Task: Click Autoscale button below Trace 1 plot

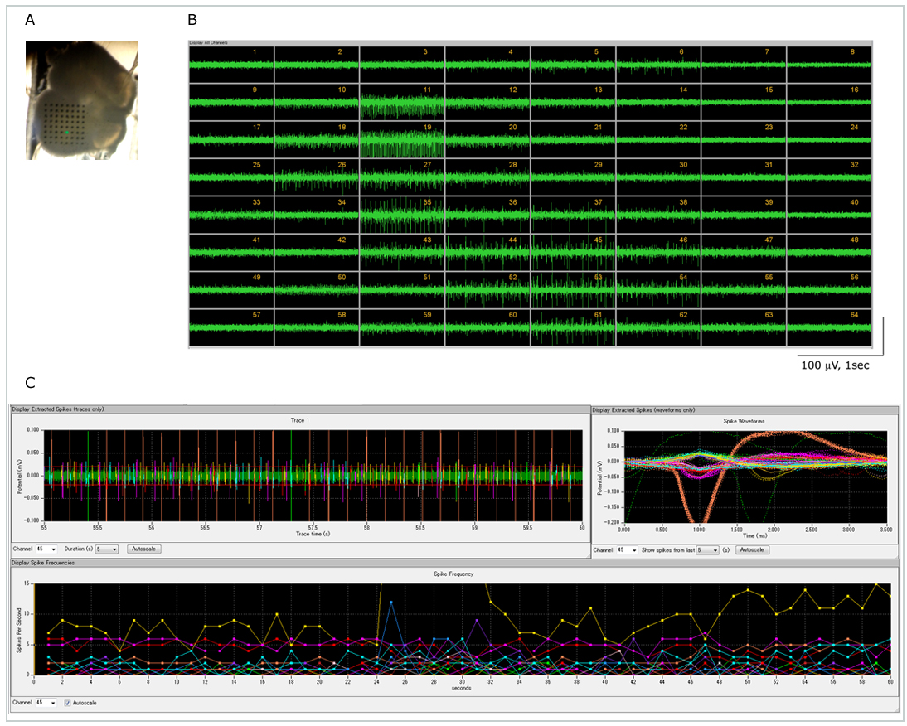Action: point(144,549)
